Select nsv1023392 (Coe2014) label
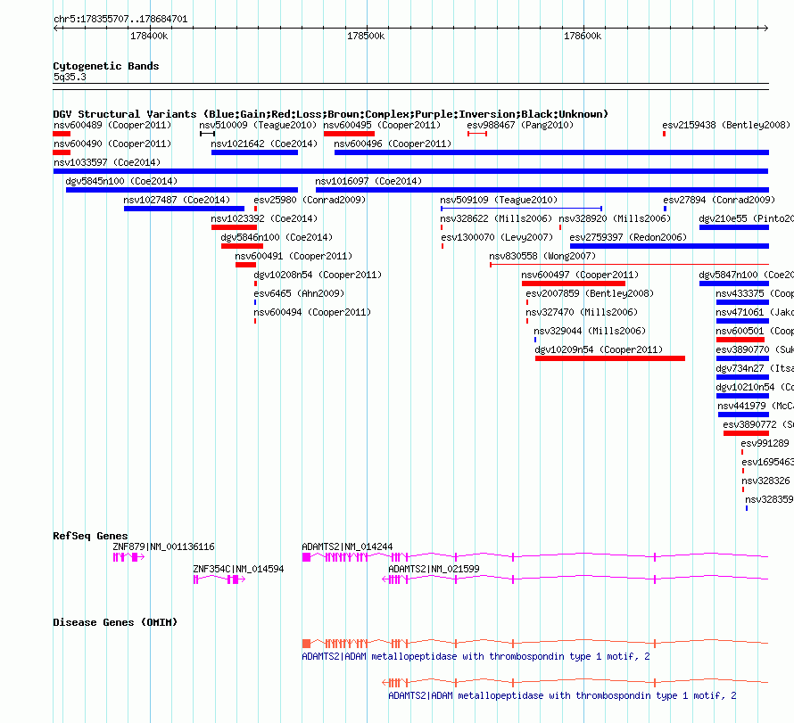794x723 pixels. (264, 218)
